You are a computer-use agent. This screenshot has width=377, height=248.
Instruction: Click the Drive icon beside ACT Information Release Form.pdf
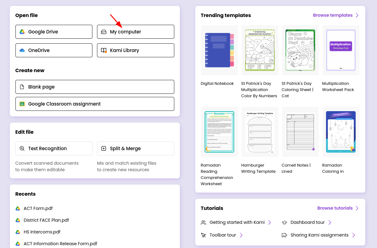coord(18,244)
